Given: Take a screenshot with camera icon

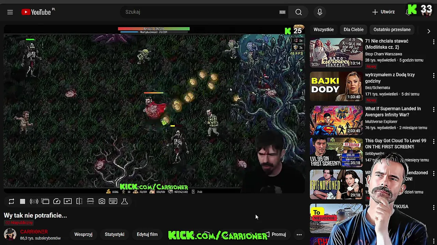Looking at the screenshot, I should point(102,201).
